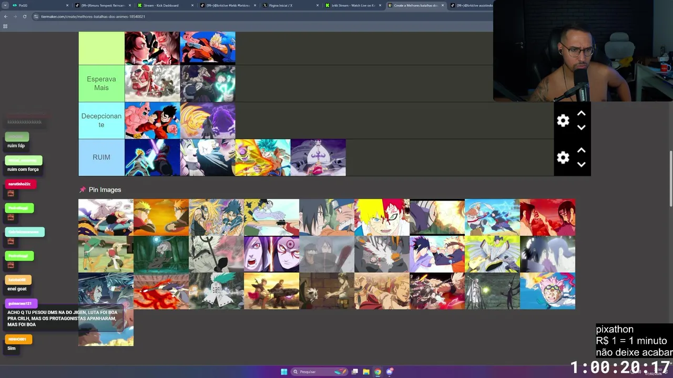Reload the tiermaker page

point(25,16)
